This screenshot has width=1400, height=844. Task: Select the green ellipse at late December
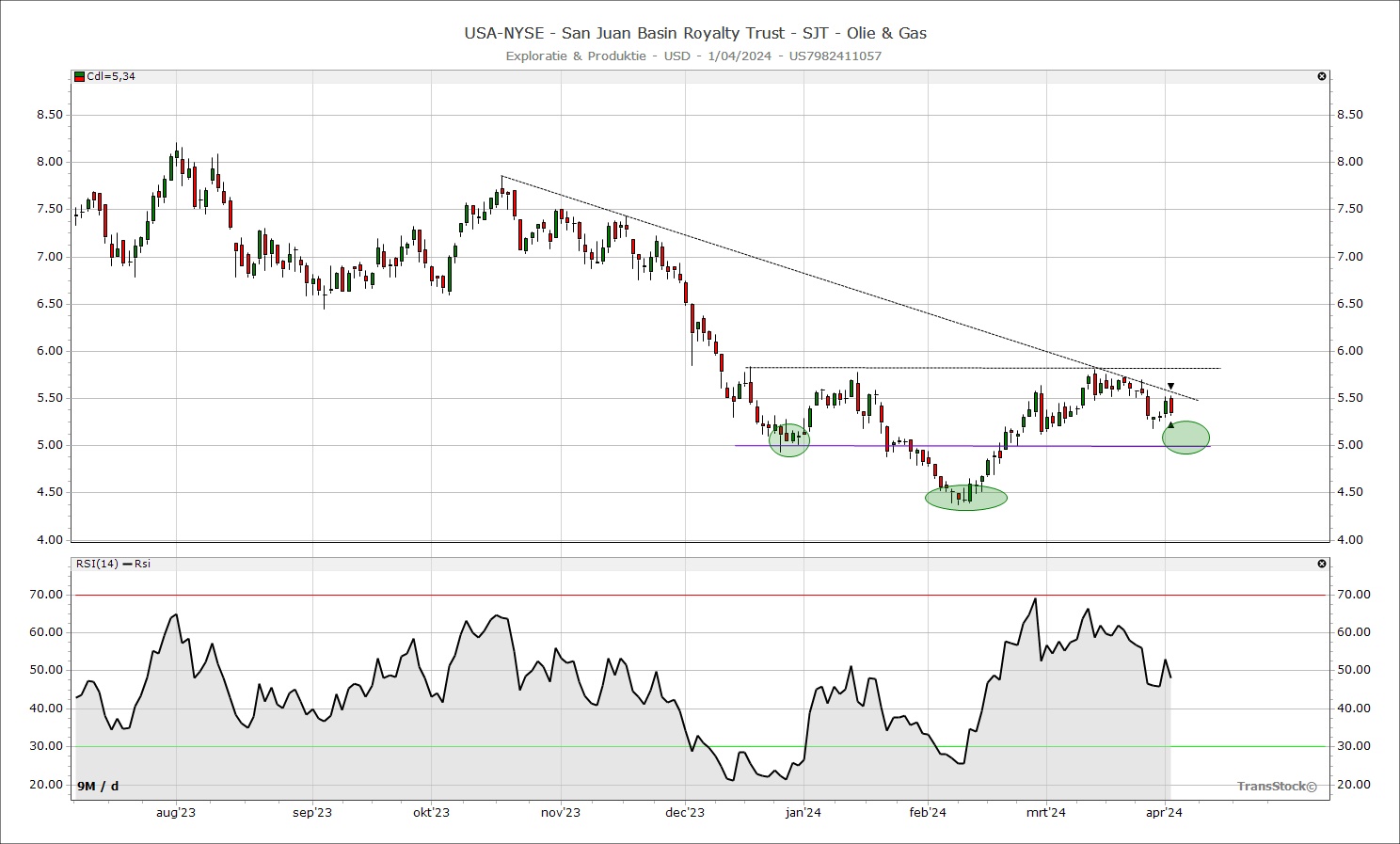788,440
